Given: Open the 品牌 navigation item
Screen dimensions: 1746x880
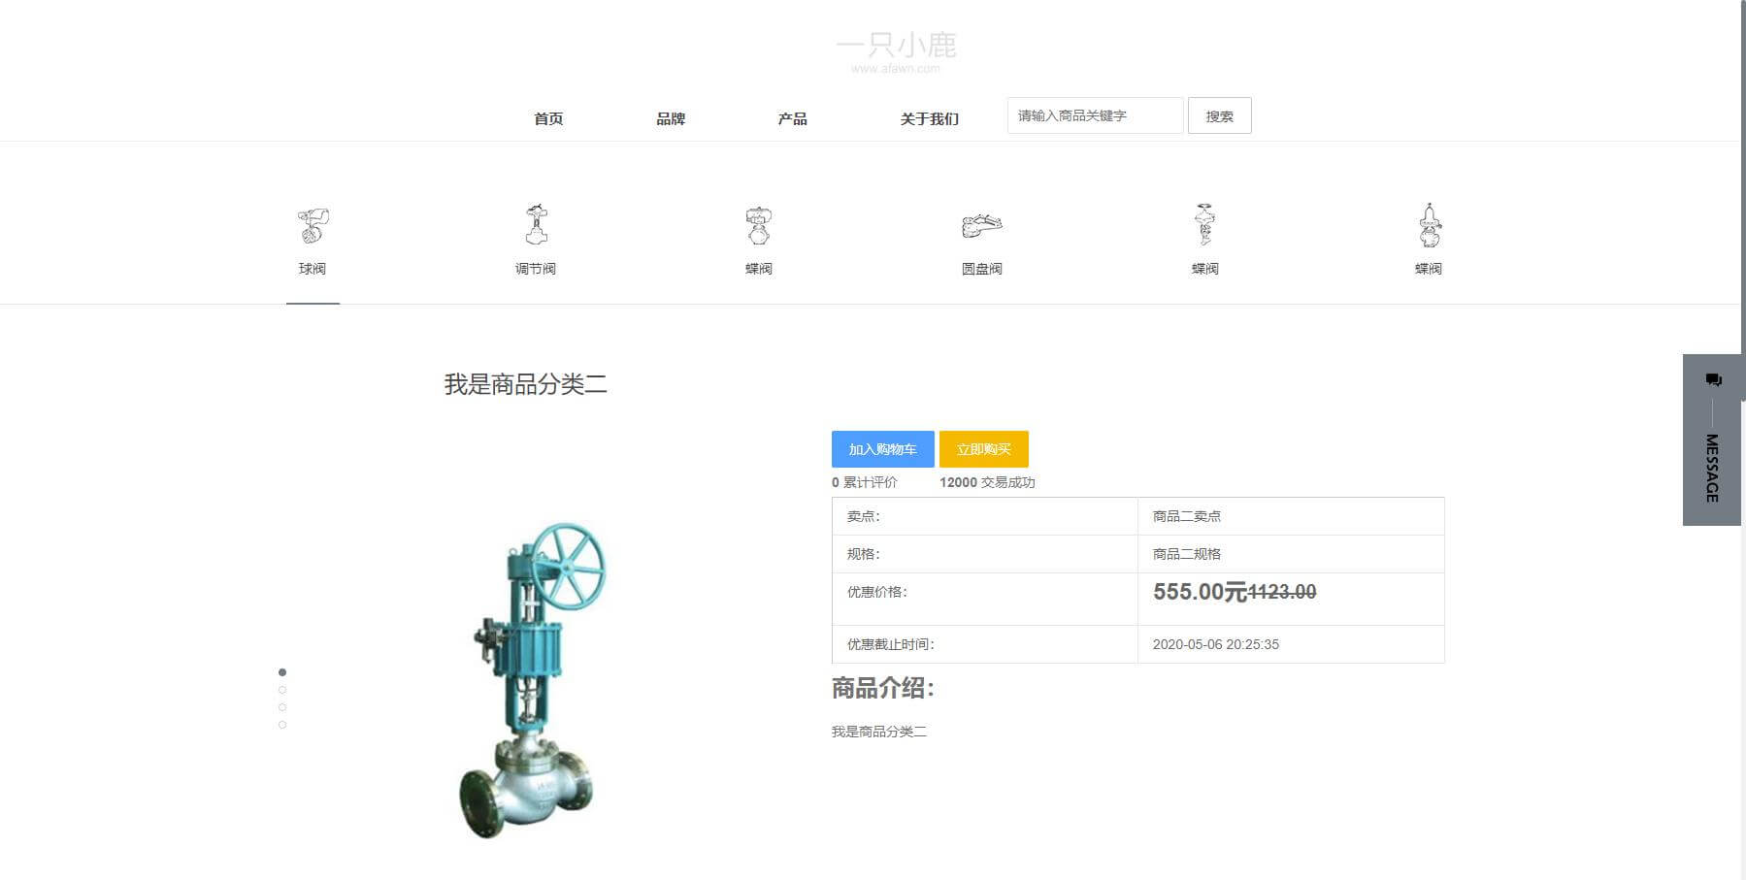Looking at the screenshot, I should click(x=671, y=118).
